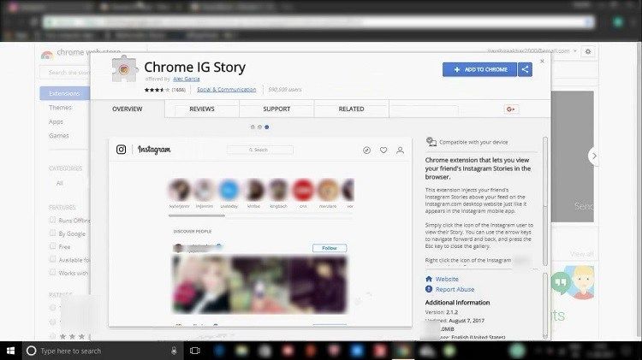This screenshot has width=642, height=360.
Task: Close the Chrome IG Story dialog
Action: pyautogui.click(x=542, y=62)
